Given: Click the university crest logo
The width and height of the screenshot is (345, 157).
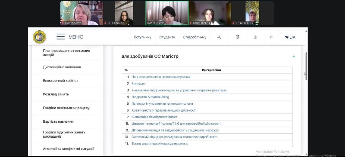Looking at the screenshot, I should [39, 37].
